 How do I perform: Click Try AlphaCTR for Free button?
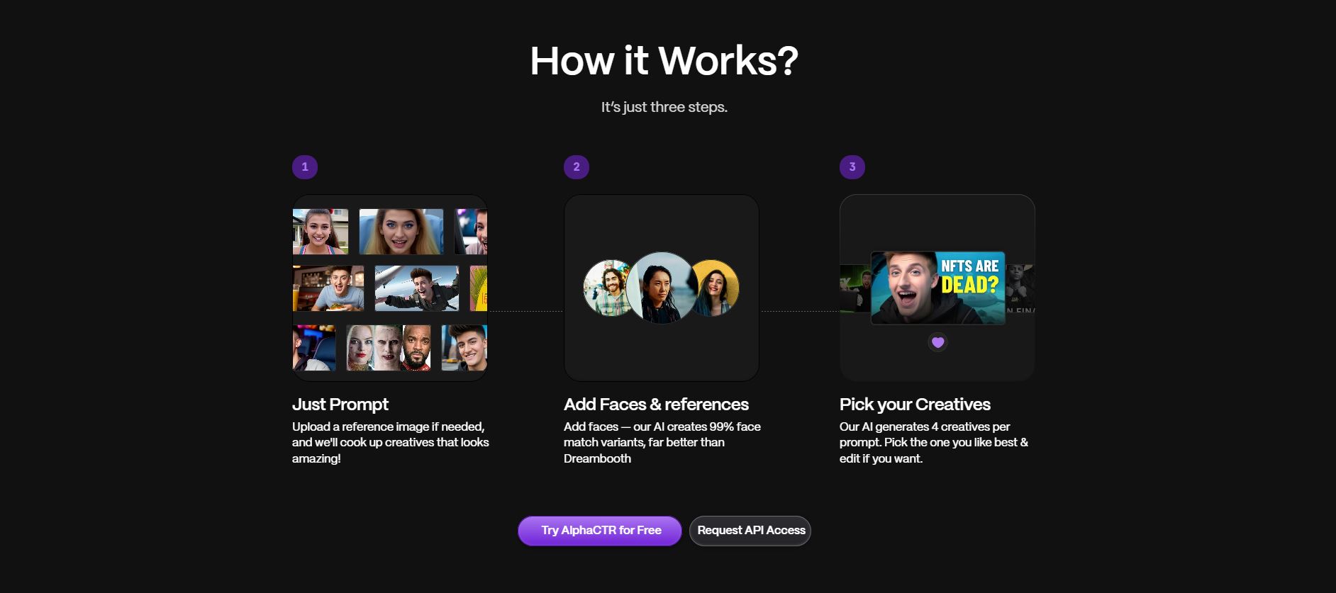pyautogui.click(x=600, y=531)
